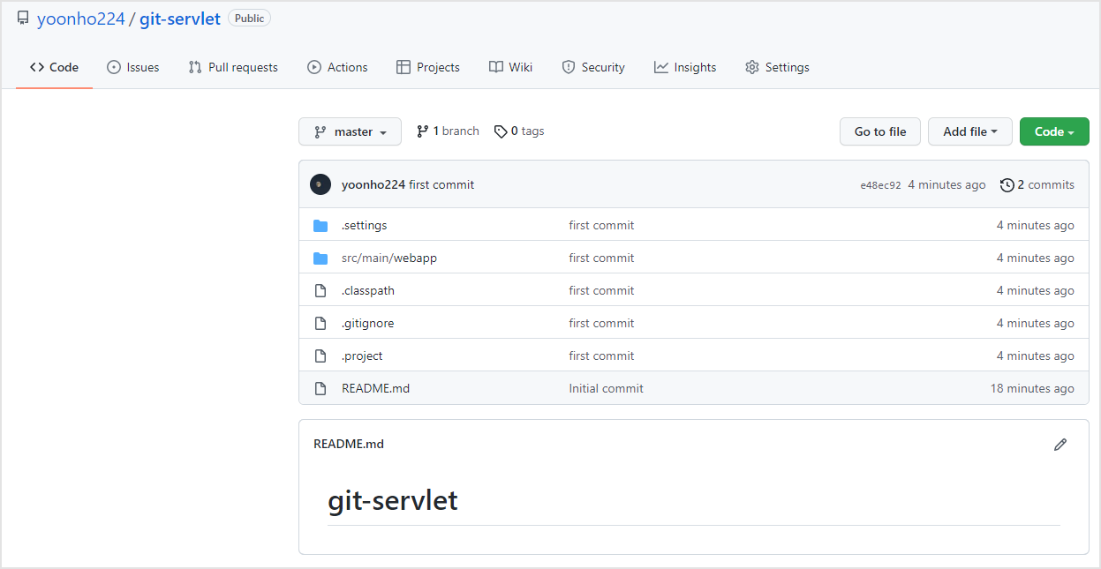Open the Wiki tab
Image resolution: width=1101 pixels, height=569 pixels.
pos(510,67)
